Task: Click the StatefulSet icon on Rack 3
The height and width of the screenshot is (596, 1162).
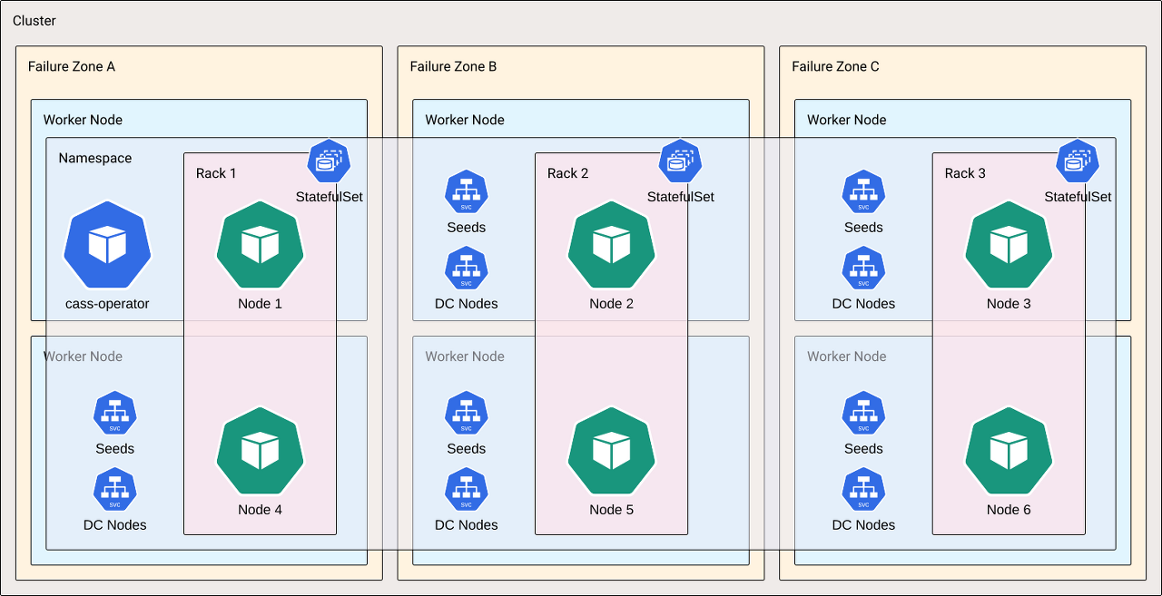Action: coord(1078,161)
